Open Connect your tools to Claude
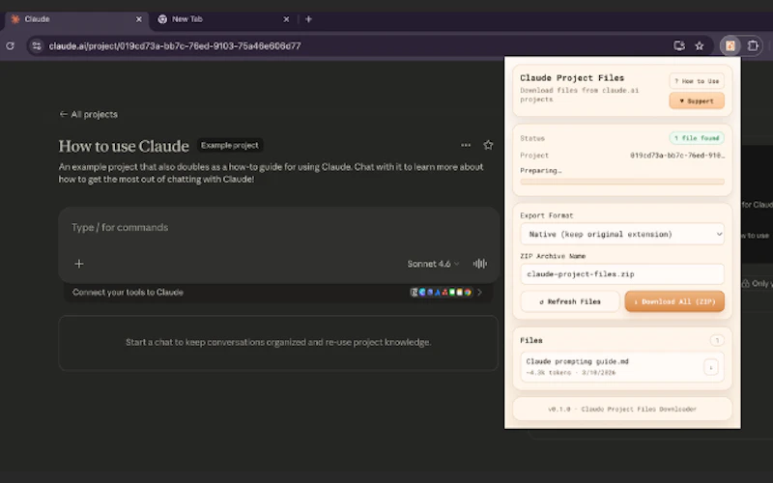The width and height of the screenshot is (773, 483). pos(278,293)
